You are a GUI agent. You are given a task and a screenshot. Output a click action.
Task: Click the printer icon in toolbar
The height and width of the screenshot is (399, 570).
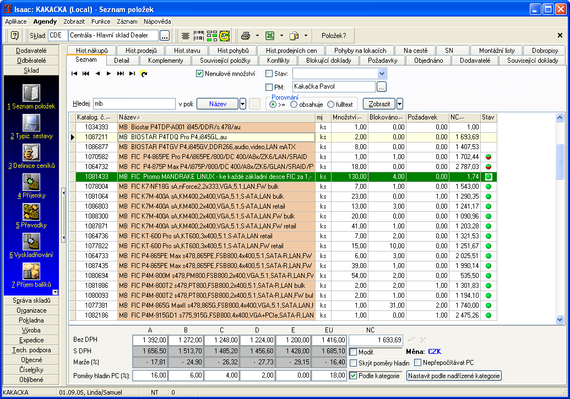click(246, 35)
